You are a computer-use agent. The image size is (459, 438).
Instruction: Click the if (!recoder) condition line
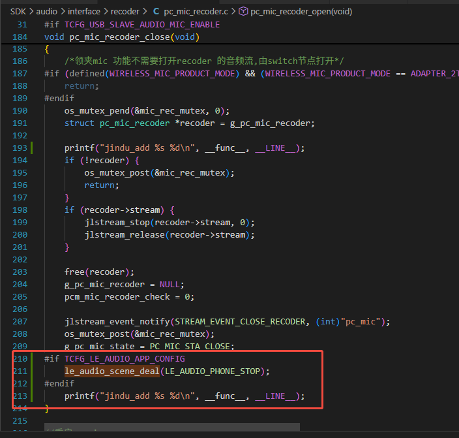pos(102,161)
